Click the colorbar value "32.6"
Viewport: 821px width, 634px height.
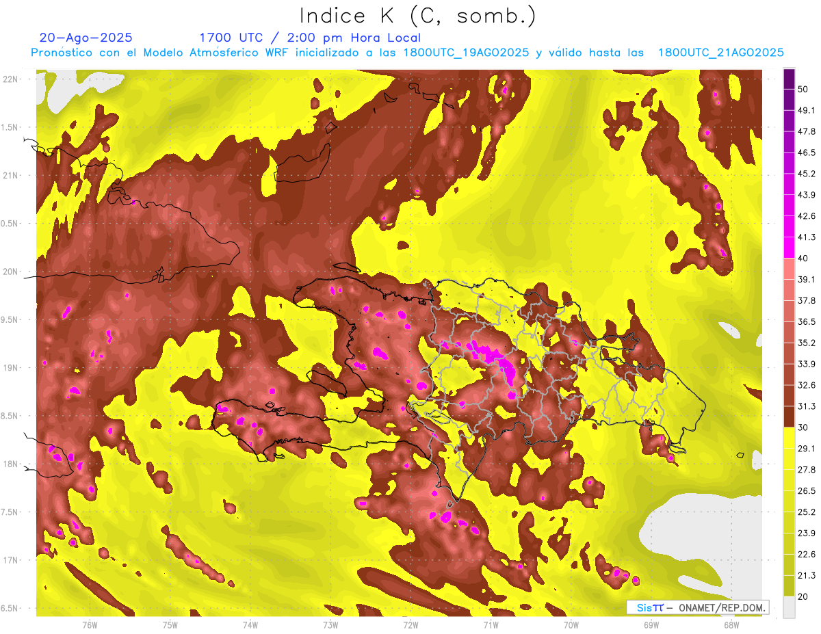(807, 385)
